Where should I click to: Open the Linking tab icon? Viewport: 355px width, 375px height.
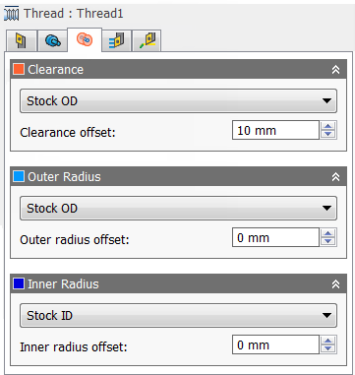(x=147, y=40)
